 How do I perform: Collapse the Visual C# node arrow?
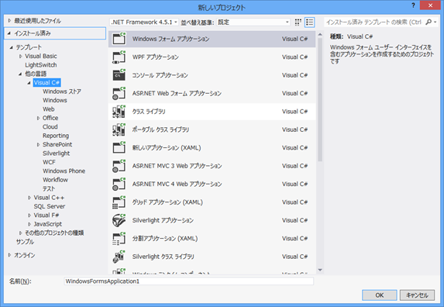pos(29,83)
